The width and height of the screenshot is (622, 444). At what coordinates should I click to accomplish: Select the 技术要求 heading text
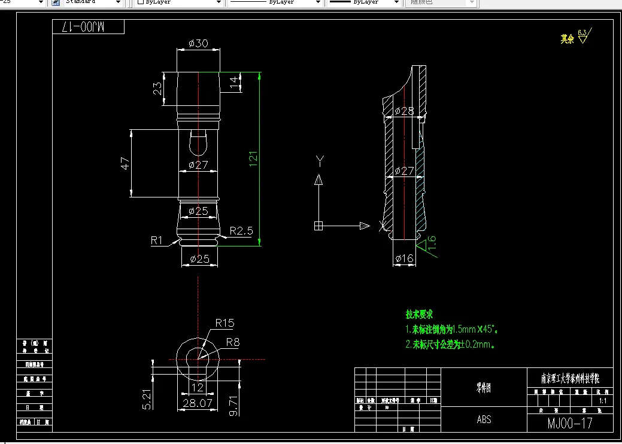coord(419,314)
